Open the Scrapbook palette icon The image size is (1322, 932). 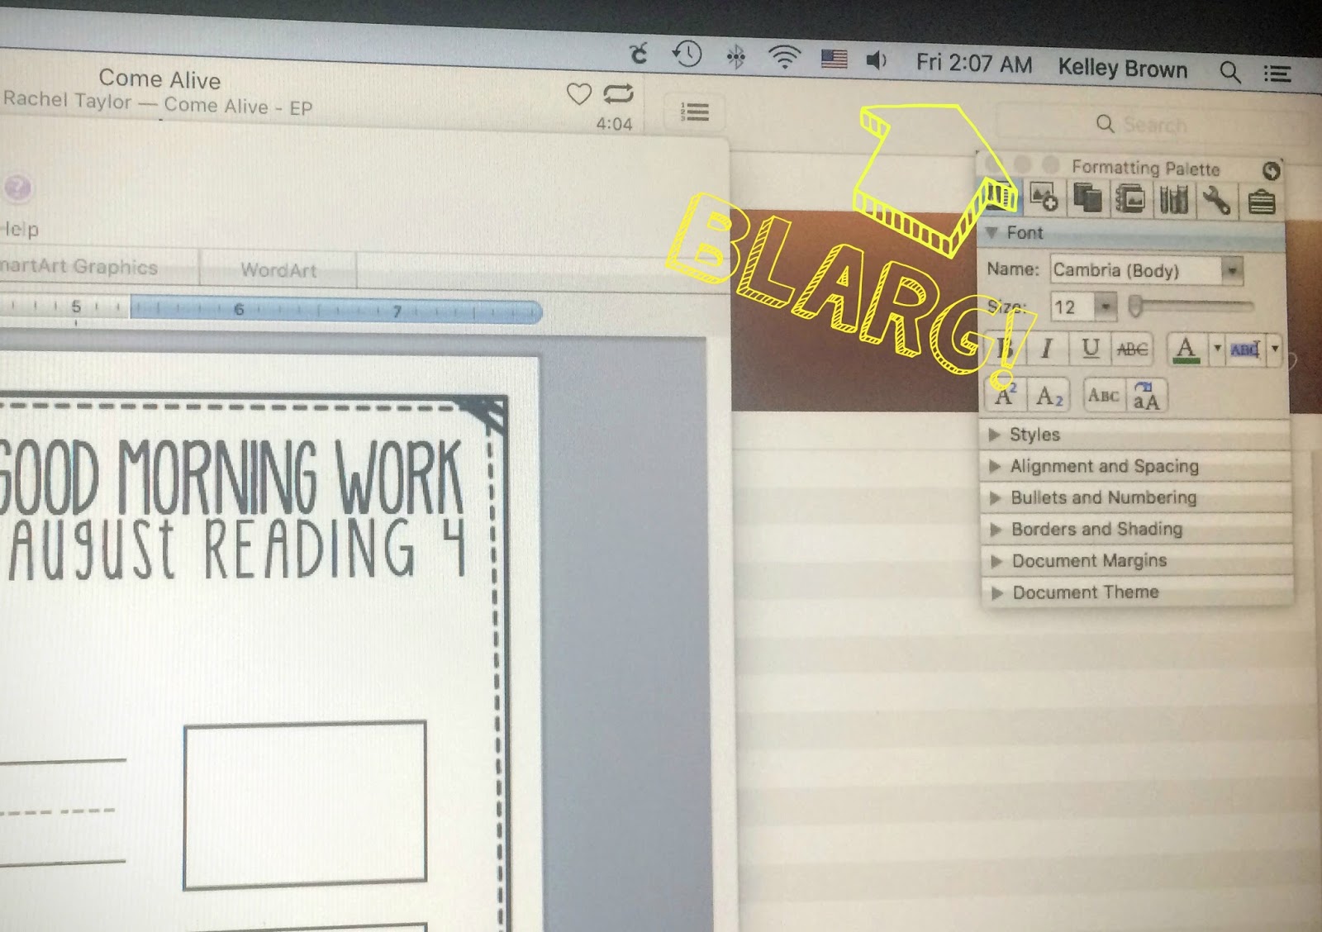click(x=1129, y=199)
